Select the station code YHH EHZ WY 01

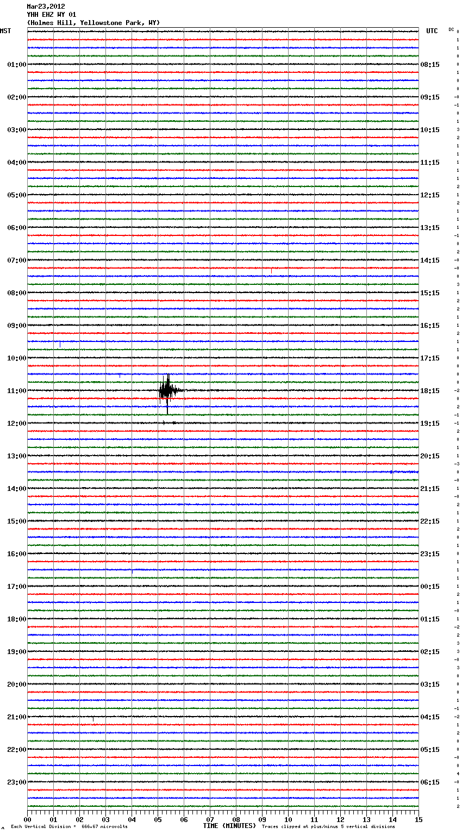point(52,15)
